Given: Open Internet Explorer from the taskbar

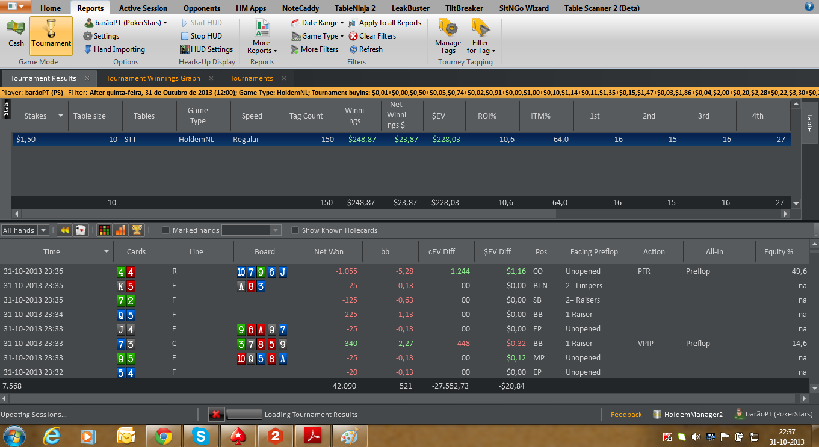Looking at the screenshot, I should click(52, 436).
